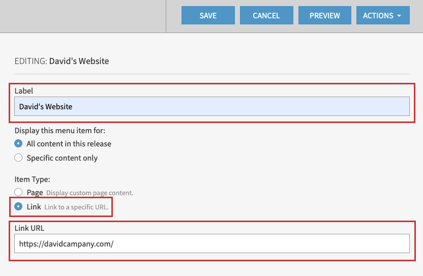The height and width of the screenshot is (276, 423).
Task: Click the 'Display custom page content.' hint text
Action: [89, 193]
